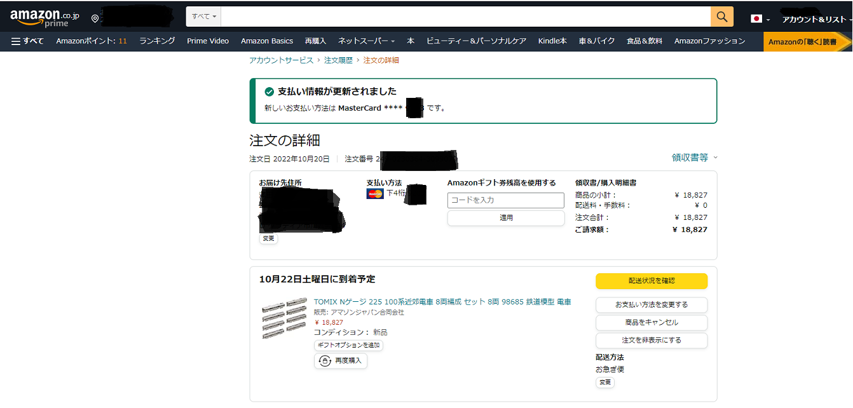This screenshot has width=853, height=408.
Task: Click the orange search magnifier button
Action: [x=722, y=17]
